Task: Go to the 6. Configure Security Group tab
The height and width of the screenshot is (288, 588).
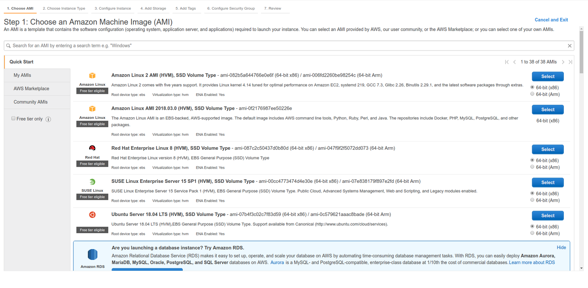Action: (231, 9)
